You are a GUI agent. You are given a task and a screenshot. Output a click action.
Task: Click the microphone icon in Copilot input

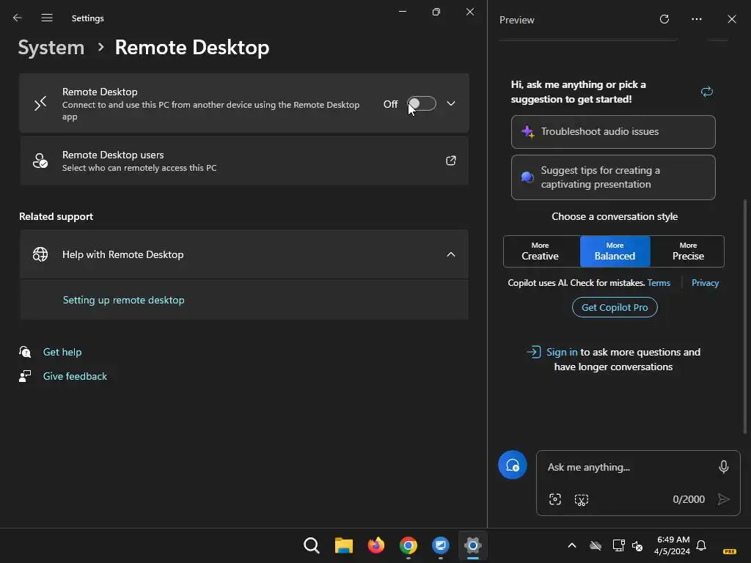point(724,467)
